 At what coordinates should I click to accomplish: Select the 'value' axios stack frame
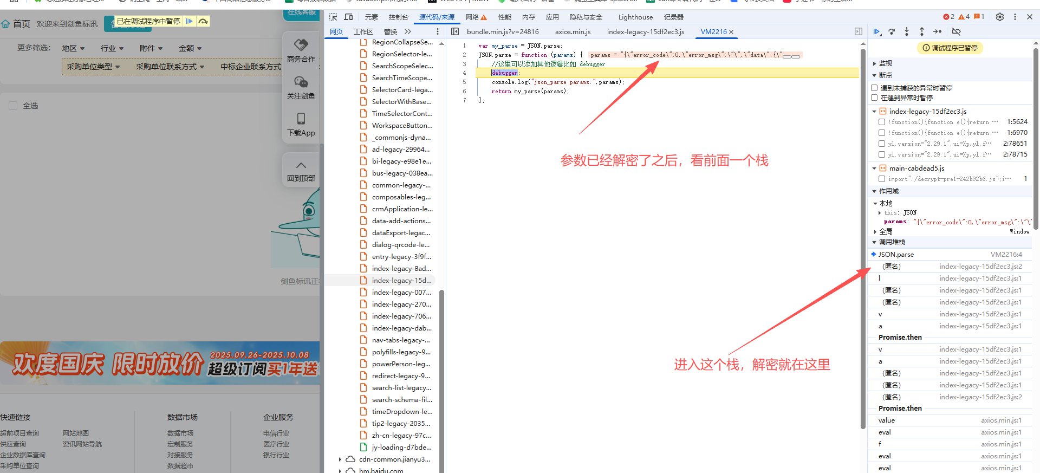(950, 420)
